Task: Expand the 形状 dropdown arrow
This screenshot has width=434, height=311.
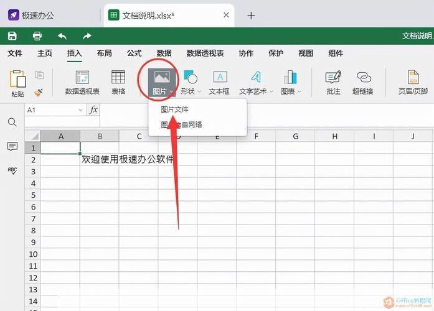Action: pyautogui.click(x=199, y=91)
